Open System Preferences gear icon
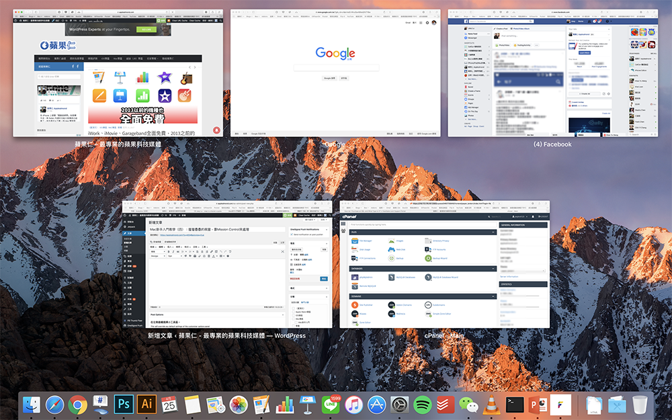The height and width of the screenshot is (420, 672). [400, 405]
